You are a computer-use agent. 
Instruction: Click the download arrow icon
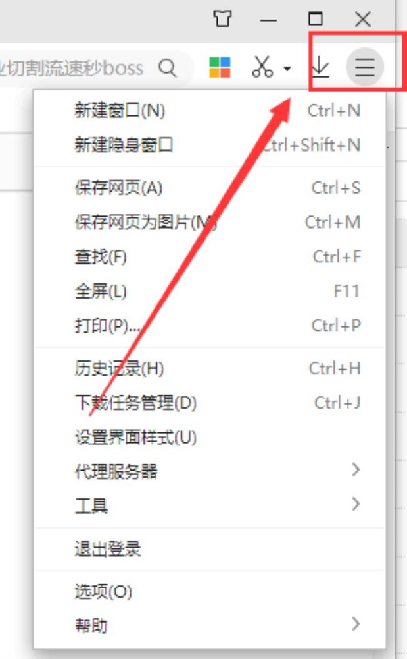(321, 67)
